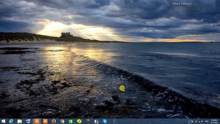
Task: Open the computer monitor icon beside File Explorer
Action: (28, 121)
